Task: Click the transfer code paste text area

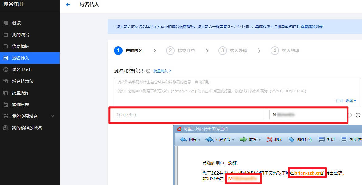Action: [237, 92]
